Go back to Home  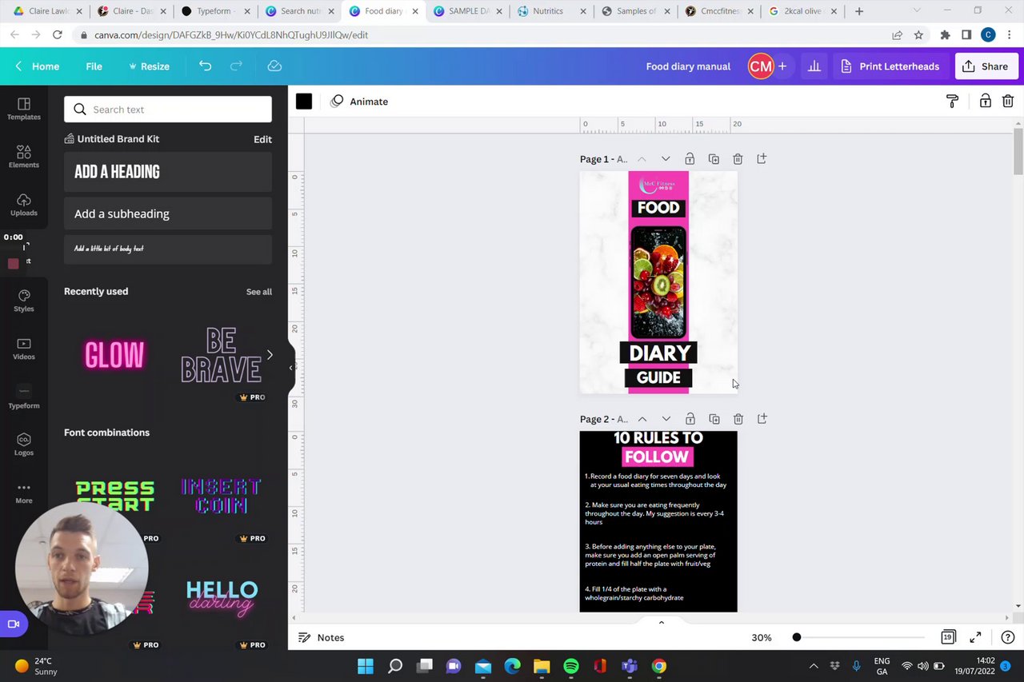[x=38, y=66]
